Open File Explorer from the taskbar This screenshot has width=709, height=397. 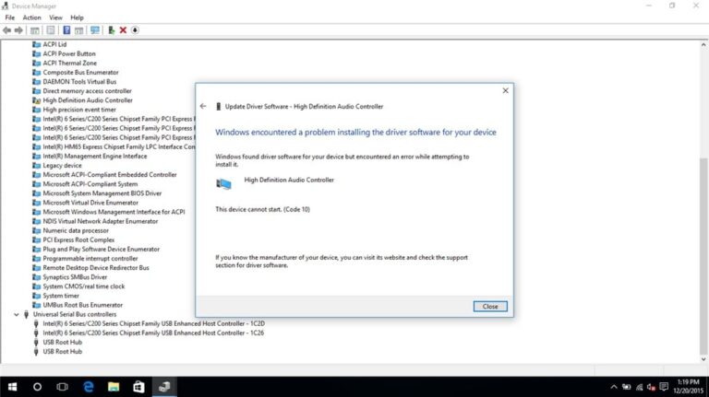point(114,387)
